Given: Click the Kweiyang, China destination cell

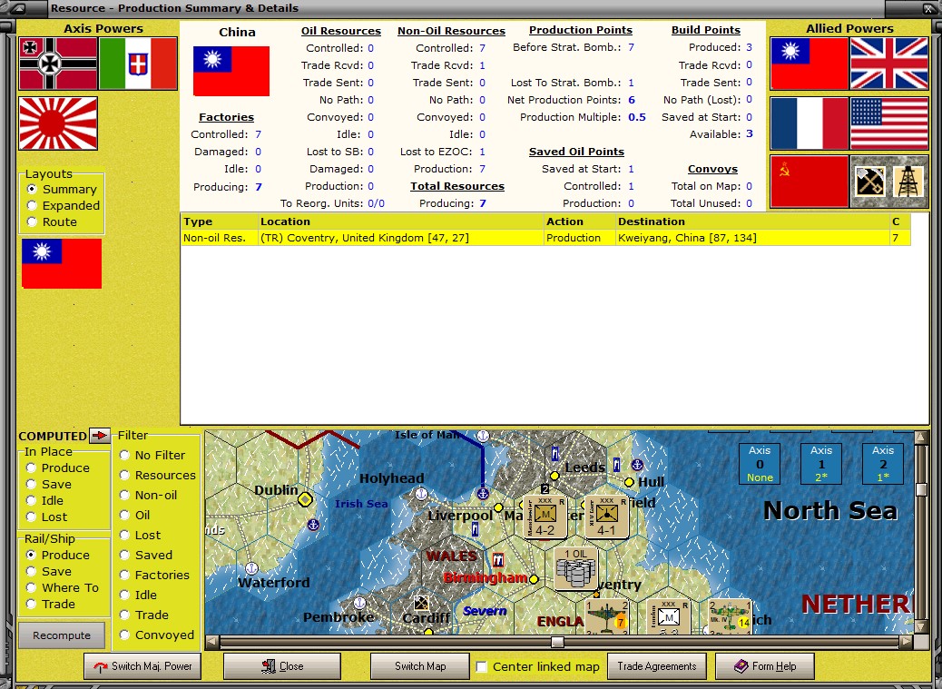Looking at the screenshot, I should (x=752, y=238).
